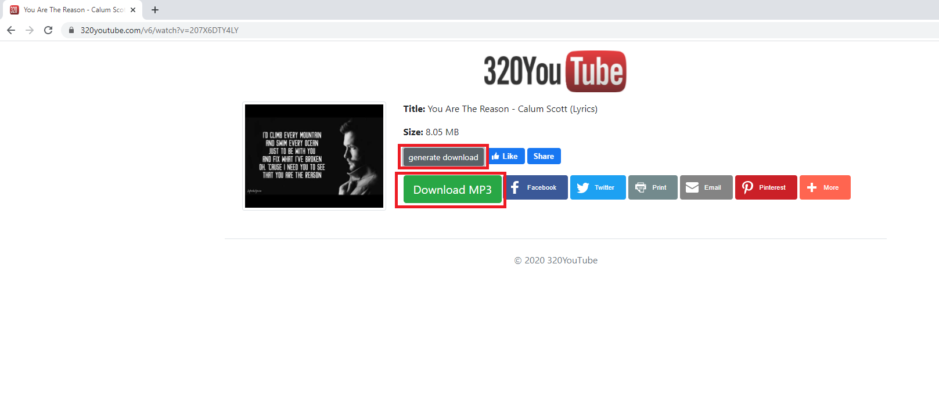Click the generate download button
The width and height of the screenshot is (939, 416).
tap(443, 157)
